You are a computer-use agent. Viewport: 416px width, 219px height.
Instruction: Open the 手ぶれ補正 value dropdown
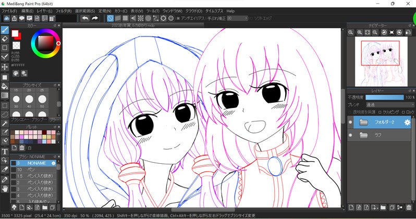point(237,18)
